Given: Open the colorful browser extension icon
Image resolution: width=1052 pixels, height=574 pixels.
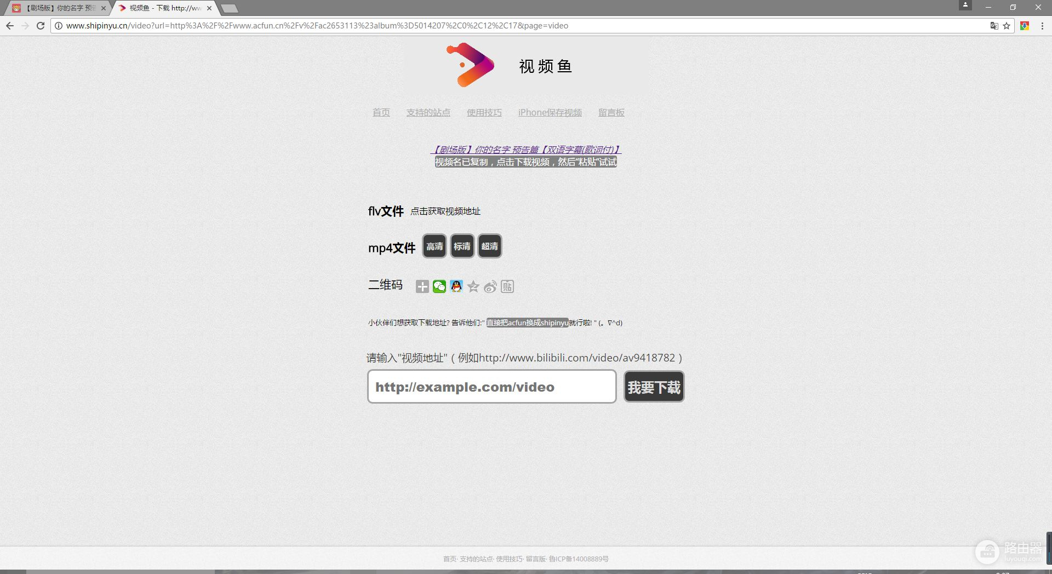Looking at the screenshot, I should (1025, 26).
